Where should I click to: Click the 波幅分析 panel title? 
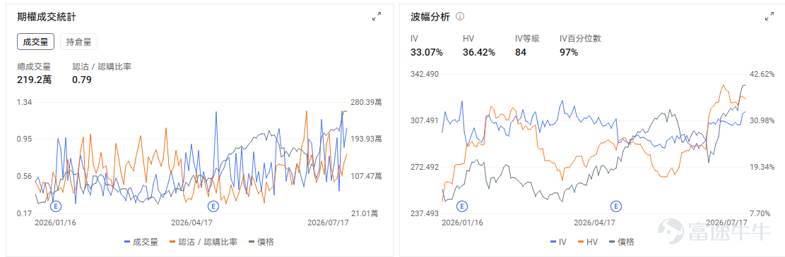click(430, 17)
